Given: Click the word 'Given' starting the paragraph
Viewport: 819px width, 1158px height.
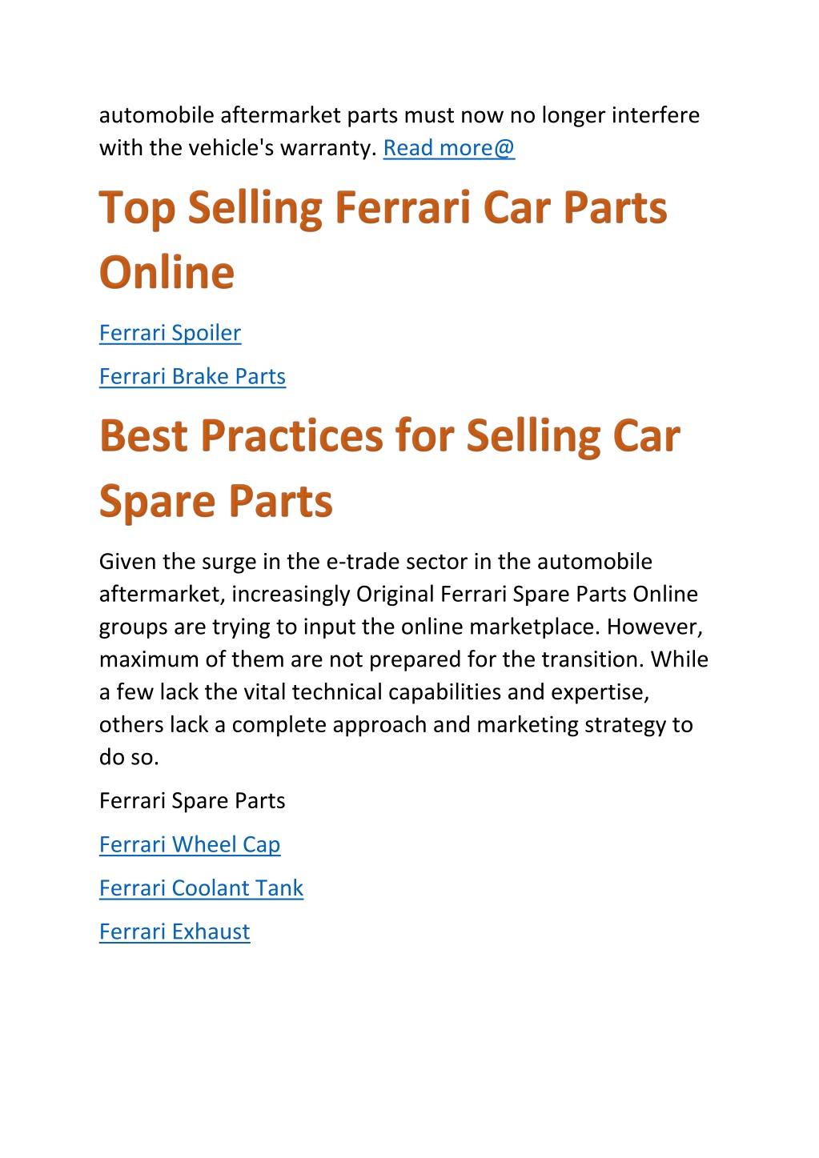Looking at the screenshot, I should [x=128, y=562].
